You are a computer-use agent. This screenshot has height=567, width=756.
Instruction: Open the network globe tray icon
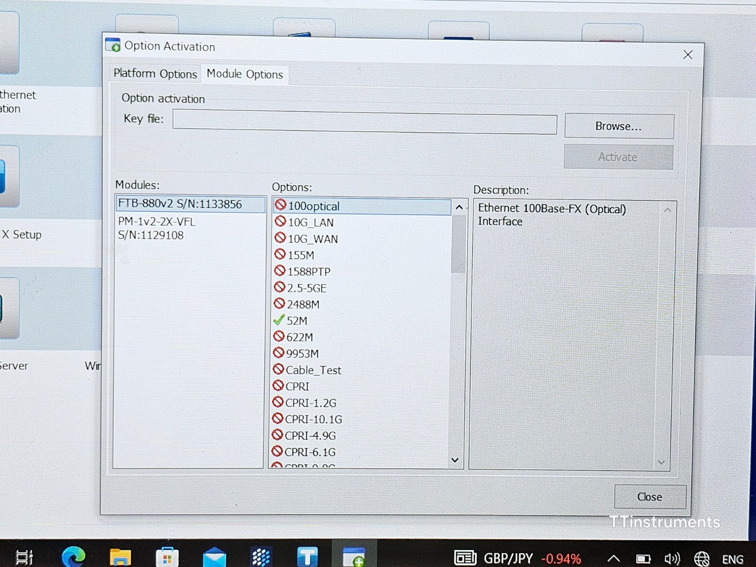pyautogui.click(x=701, y=559)
